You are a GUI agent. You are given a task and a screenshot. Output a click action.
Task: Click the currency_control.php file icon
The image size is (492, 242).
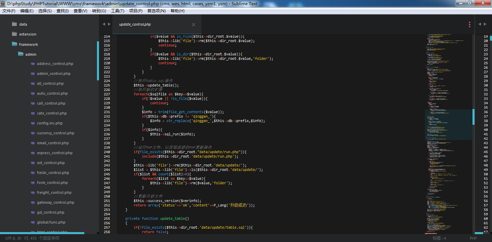[33, 133]
